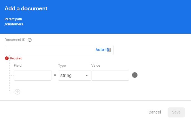Screen dimensions: 191x123
Task: Click into the Field name input
Action: [33, 76]
